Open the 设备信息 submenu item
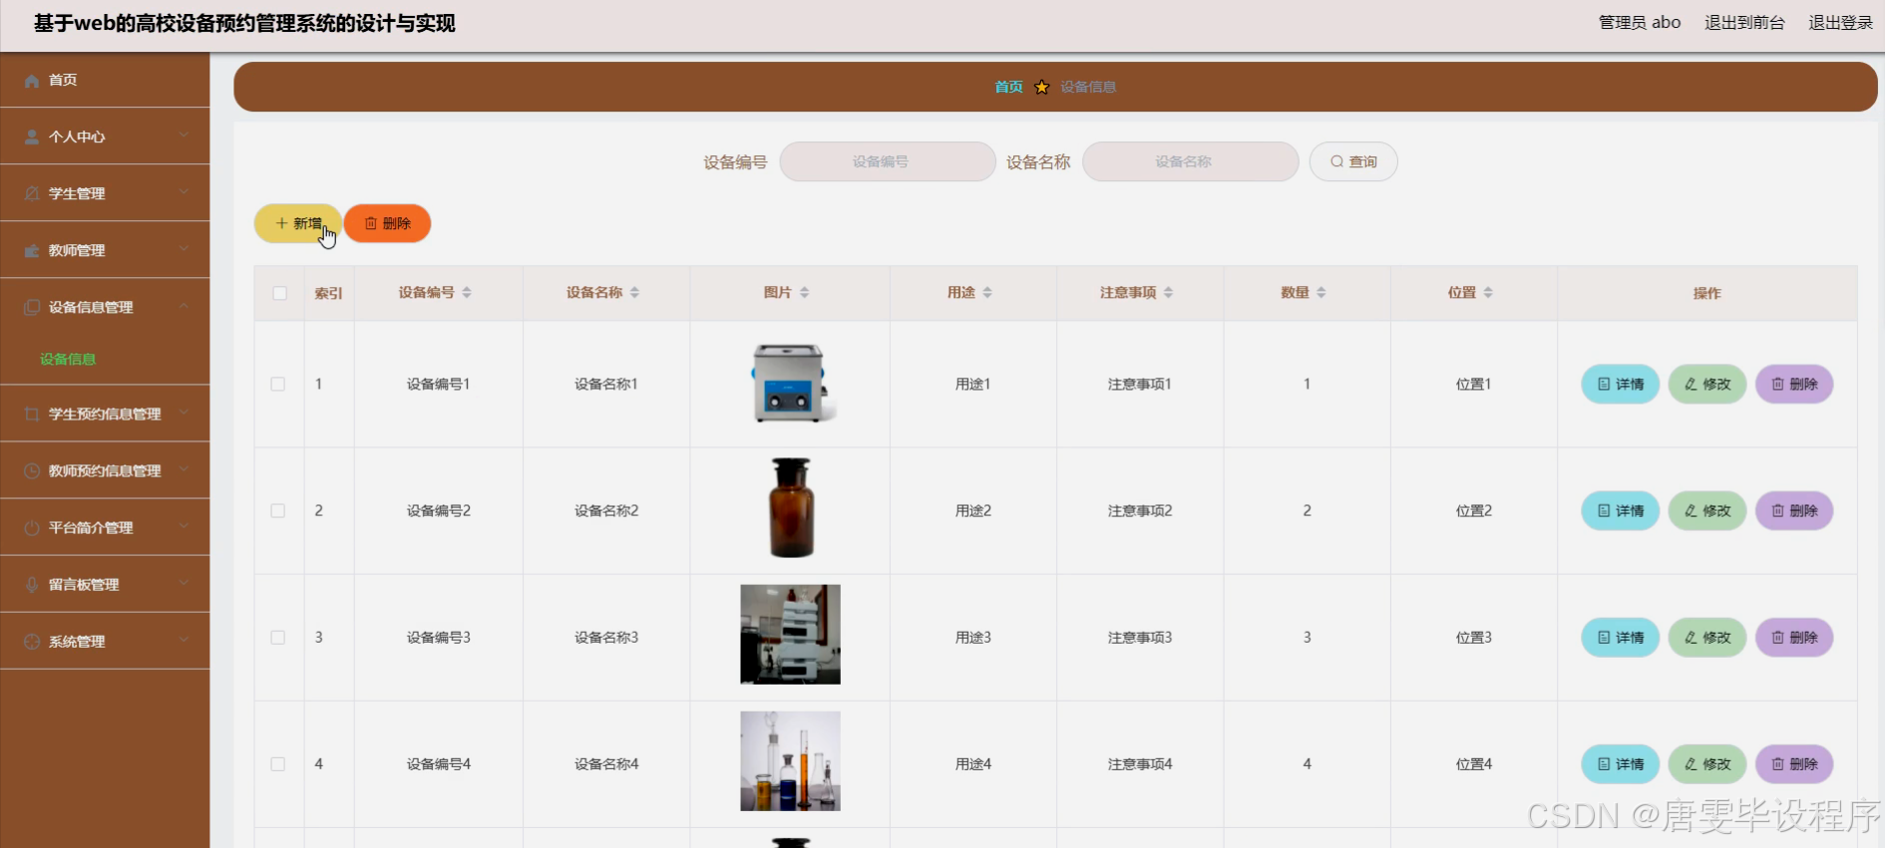 68,359
